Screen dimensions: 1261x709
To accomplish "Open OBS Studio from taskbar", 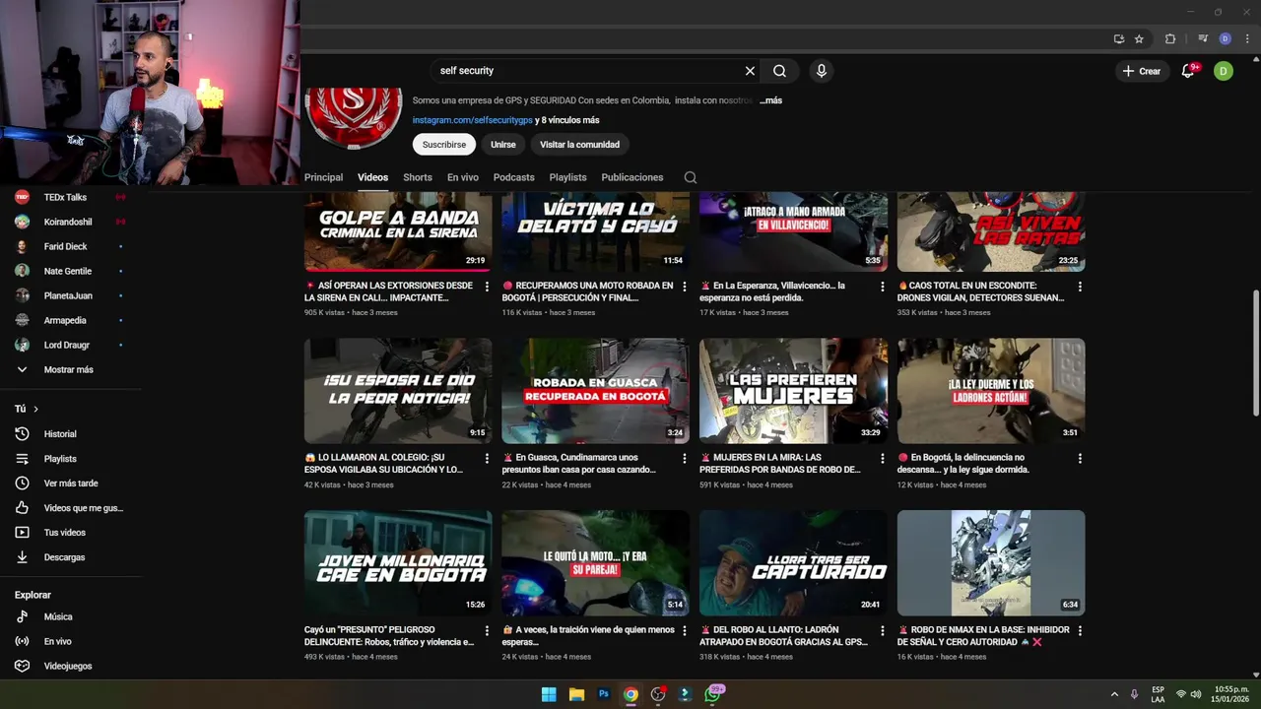I will coord(658,694).
